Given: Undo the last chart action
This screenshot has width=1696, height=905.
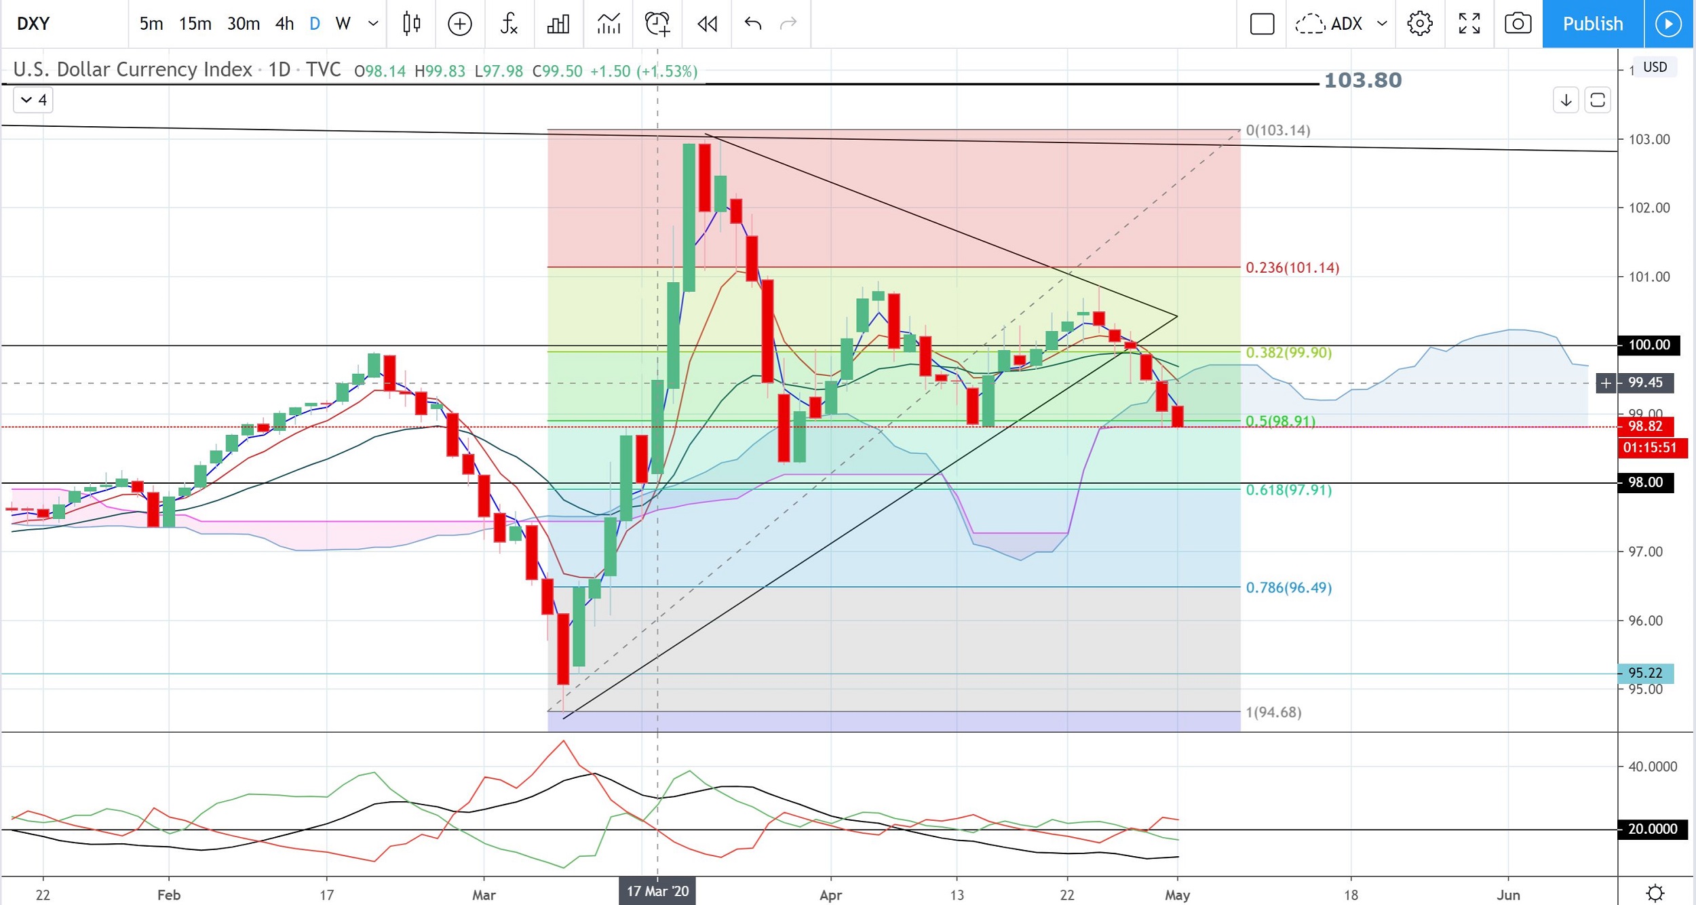Looking at the screenshot, I should click(x=753, y=24).
